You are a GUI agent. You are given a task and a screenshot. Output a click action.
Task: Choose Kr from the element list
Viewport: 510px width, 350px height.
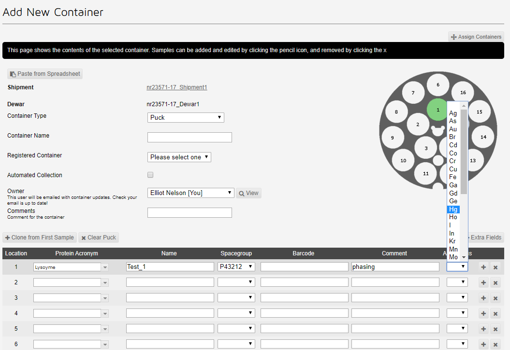tap(453, 241)
